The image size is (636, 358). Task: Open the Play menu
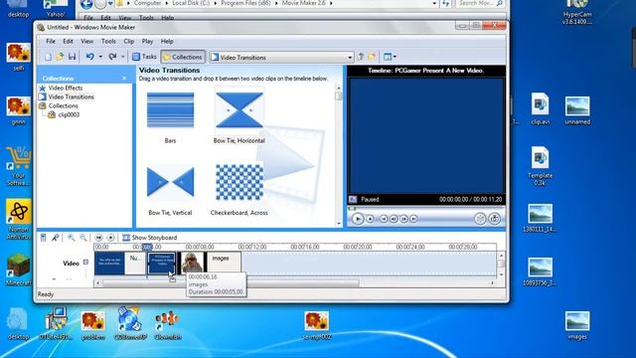[x=147, y=42]
